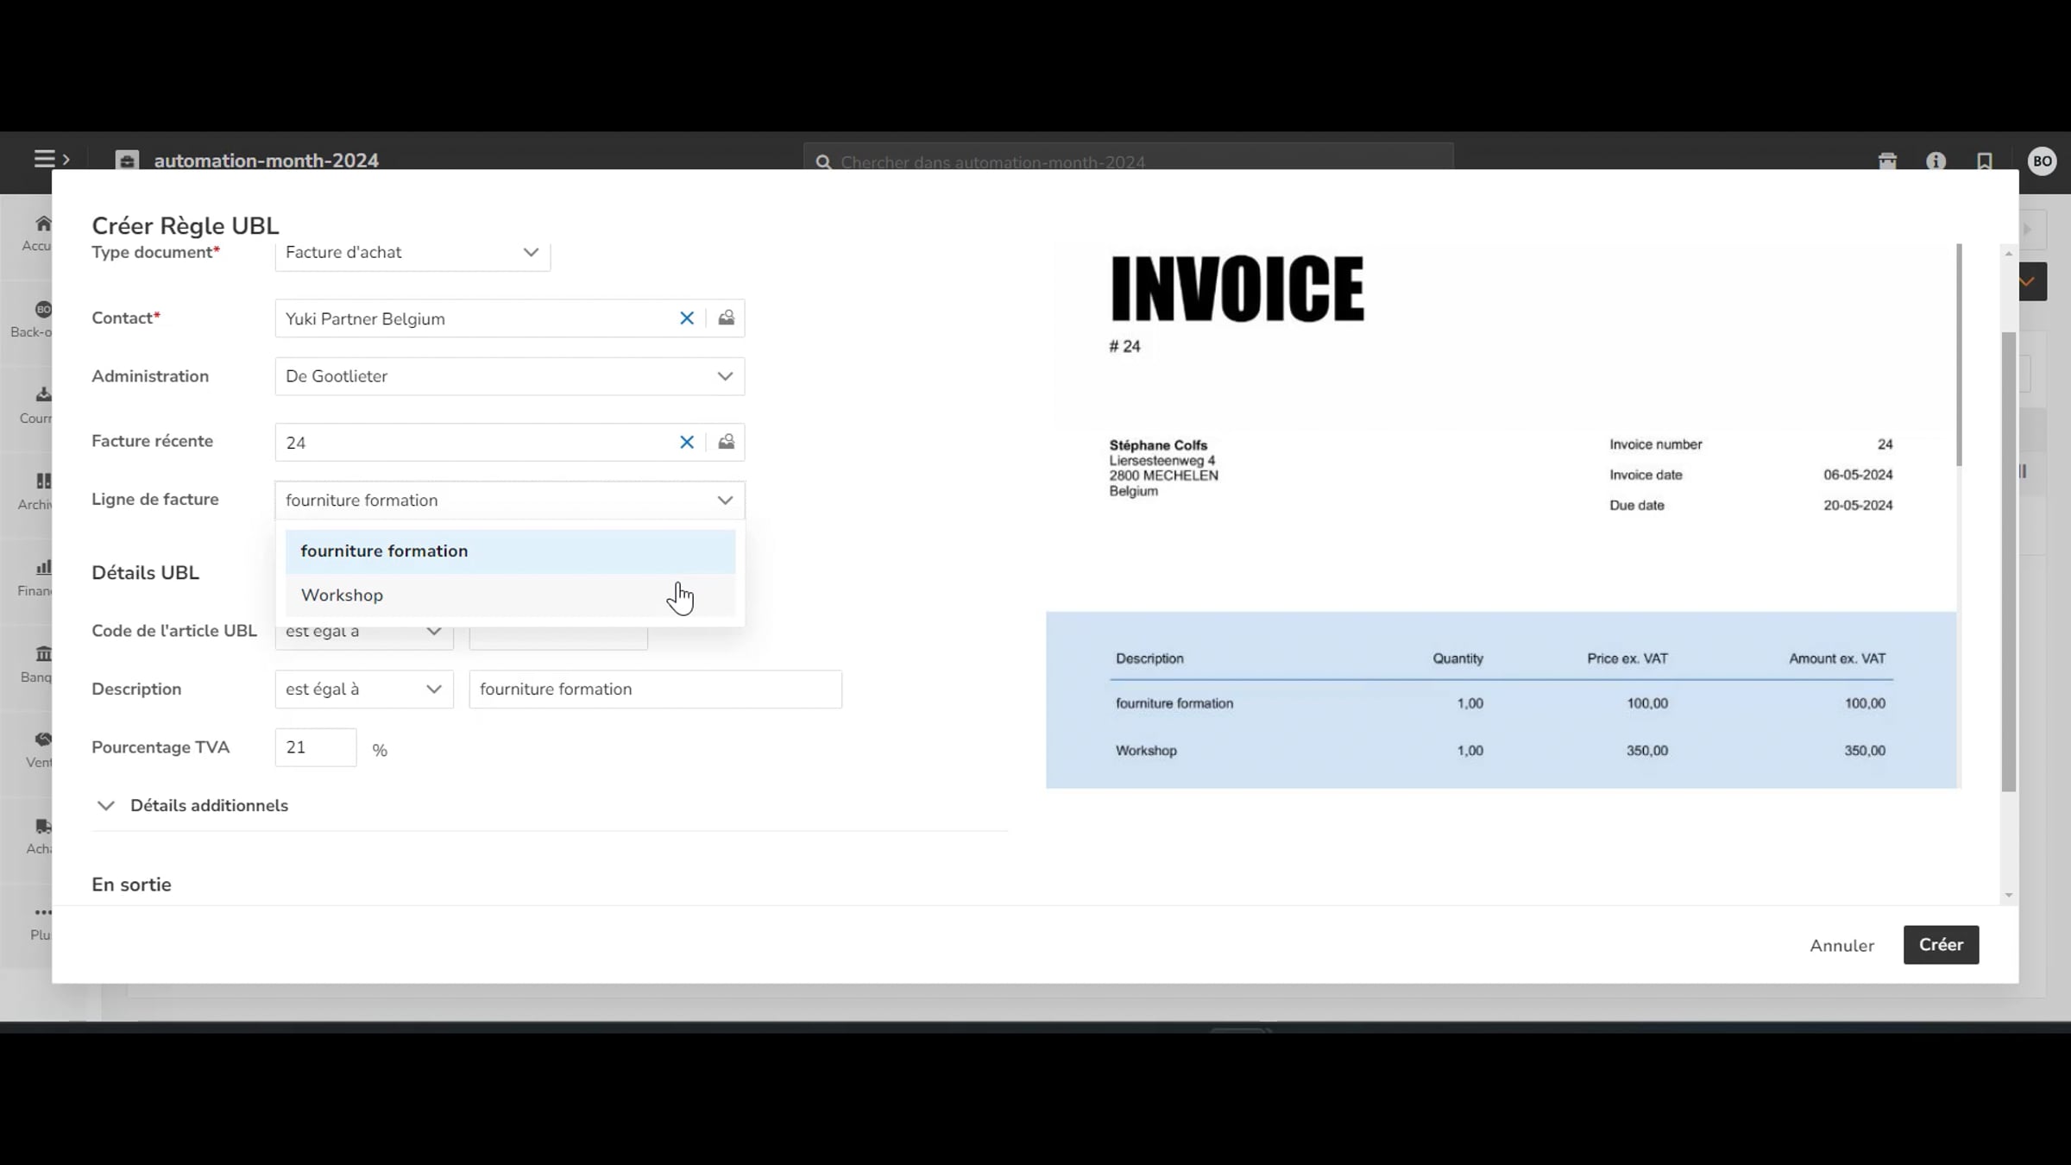This screenshot has height=1165, width=2071.
Task: Open Description operator dropdown est égal à
Action: coord(363,690)
